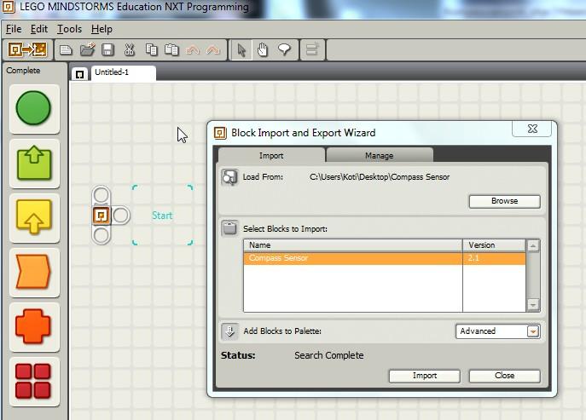586x420 pixels.
Task: Select the Compass Sensor row
Action: click(x=385, y=258)
